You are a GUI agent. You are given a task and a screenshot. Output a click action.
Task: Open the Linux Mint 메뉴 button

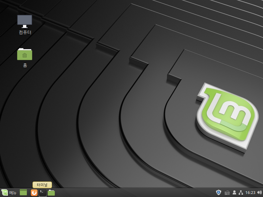9,193
